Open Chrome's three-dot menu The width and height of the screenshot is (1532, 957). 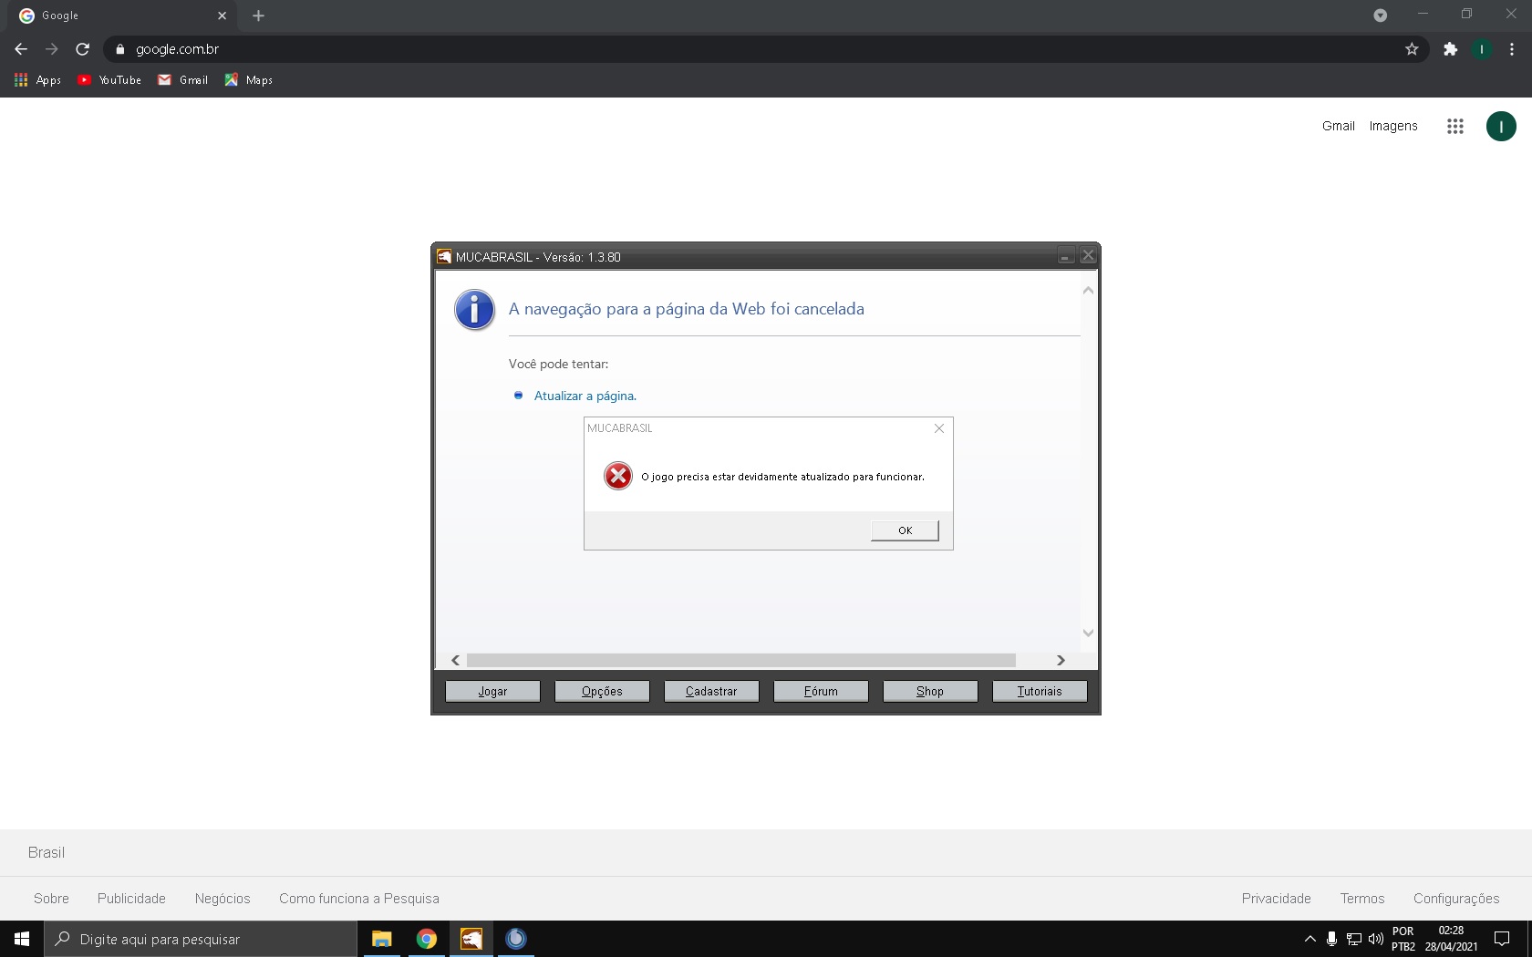tap(1512, 49)
